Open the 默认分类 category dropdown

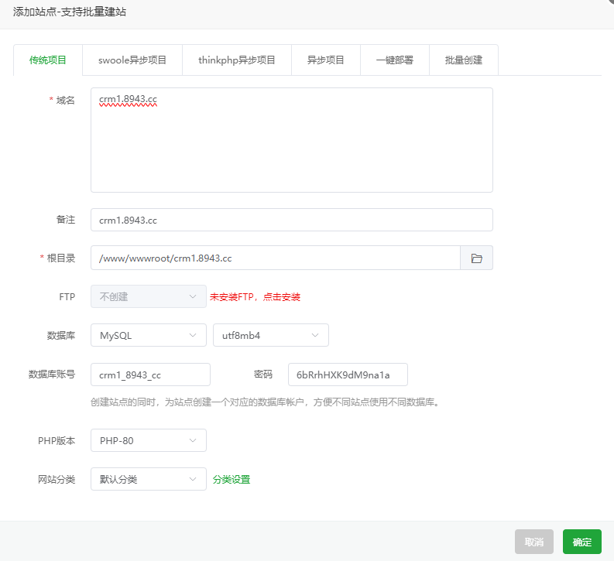coord(149,479)
